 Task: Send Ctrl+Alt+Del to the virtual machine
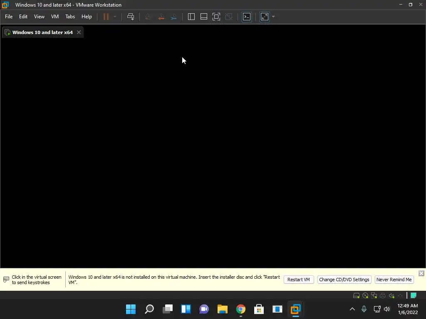[x=131, y=17]
